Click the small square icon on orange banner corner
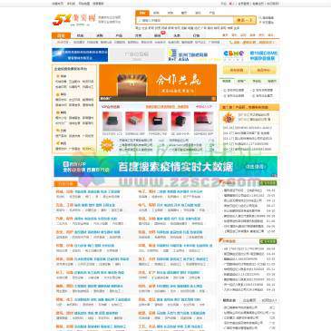Viewport: 331px width, 331px height. coord(213,99)
